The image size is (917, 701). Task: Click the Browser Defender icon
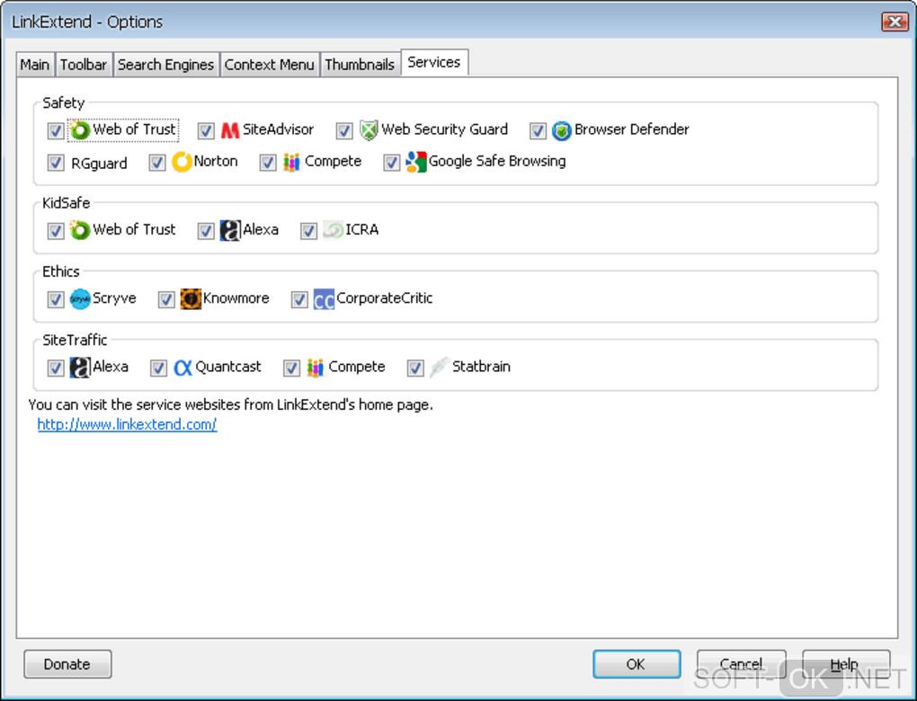561,130
